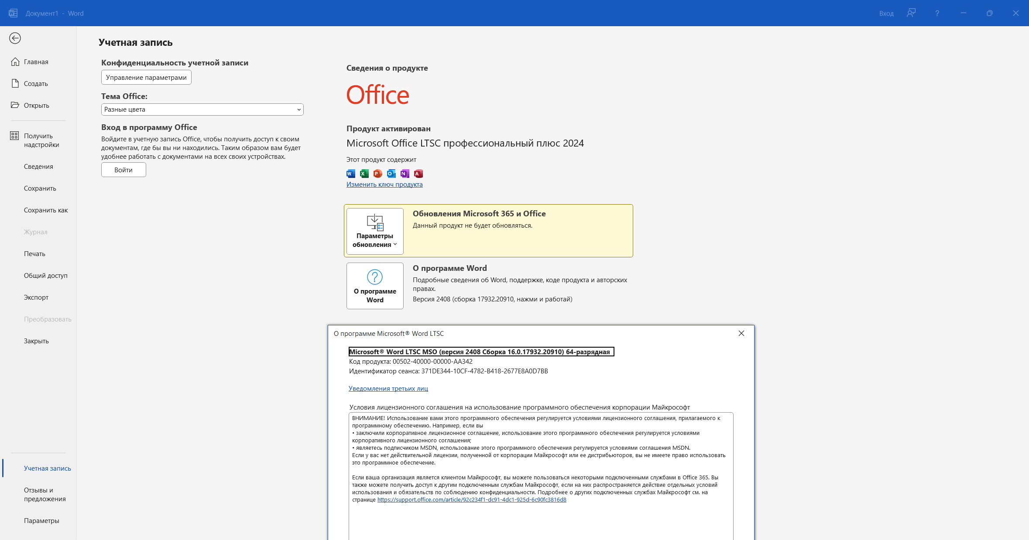Click the О программе Word button
The height and width of the screenshot is (540, 1029).
pos(375,286)
